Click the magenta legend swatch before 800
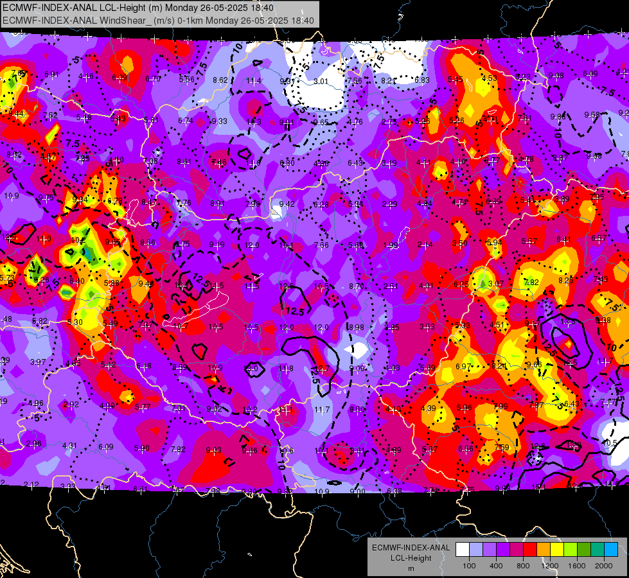Image resolution: width=629 pixels, height=578 pixels. click(517, 550)
